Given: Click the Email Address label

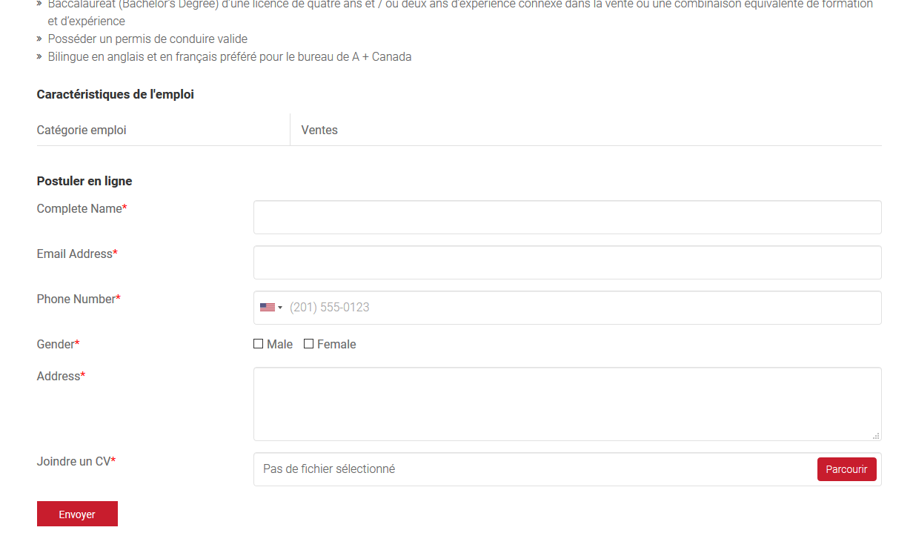Looking at the screenshot, I should tap(75, 254).
